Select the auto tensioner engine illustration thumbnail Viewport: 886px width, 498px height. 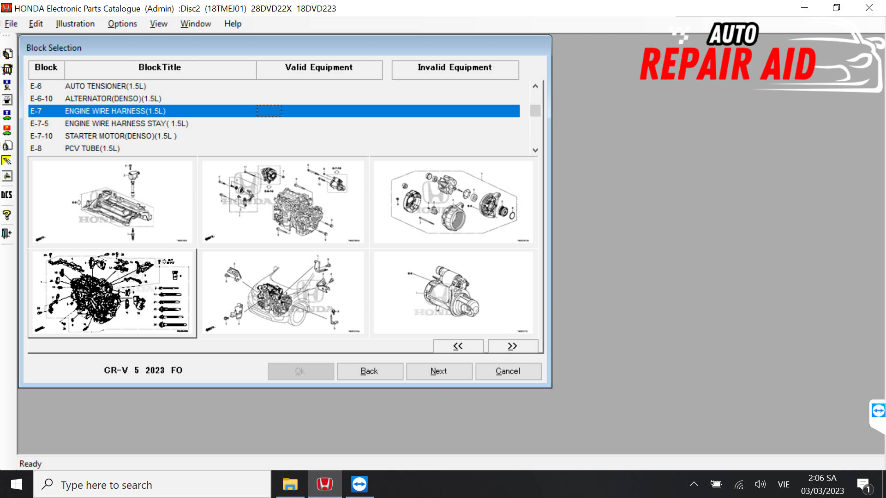click(x=283, y=202)
